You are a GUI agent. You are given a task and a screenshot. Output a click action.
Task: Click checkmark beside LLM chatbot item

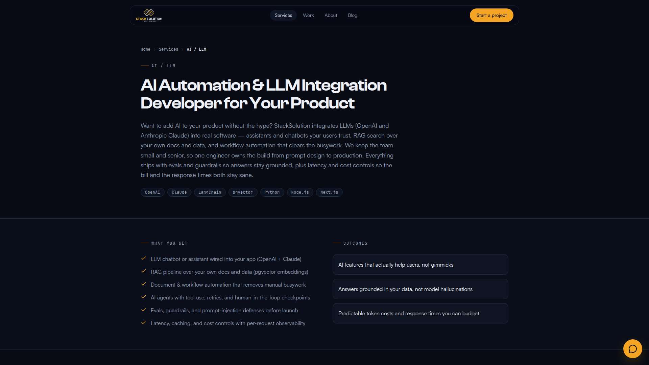click(144, 259)
